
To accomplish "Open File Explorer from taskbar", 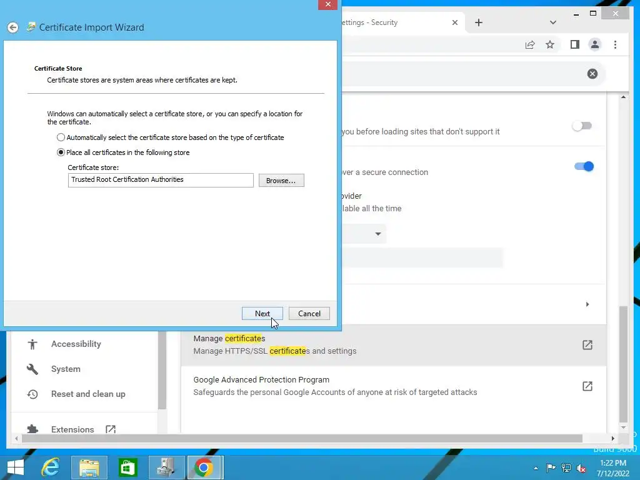I will (89, 467).
